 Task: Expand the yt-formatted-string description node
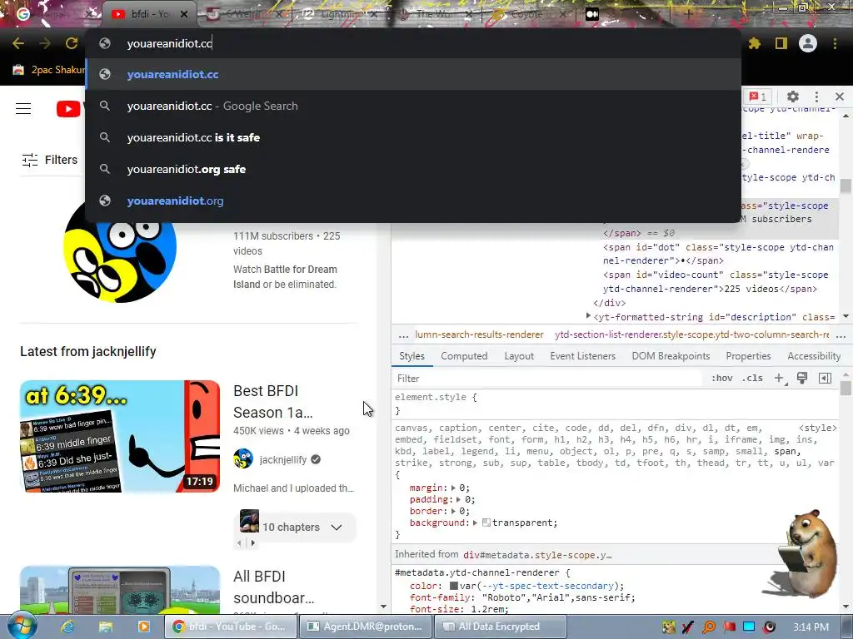tap(588, 316)
